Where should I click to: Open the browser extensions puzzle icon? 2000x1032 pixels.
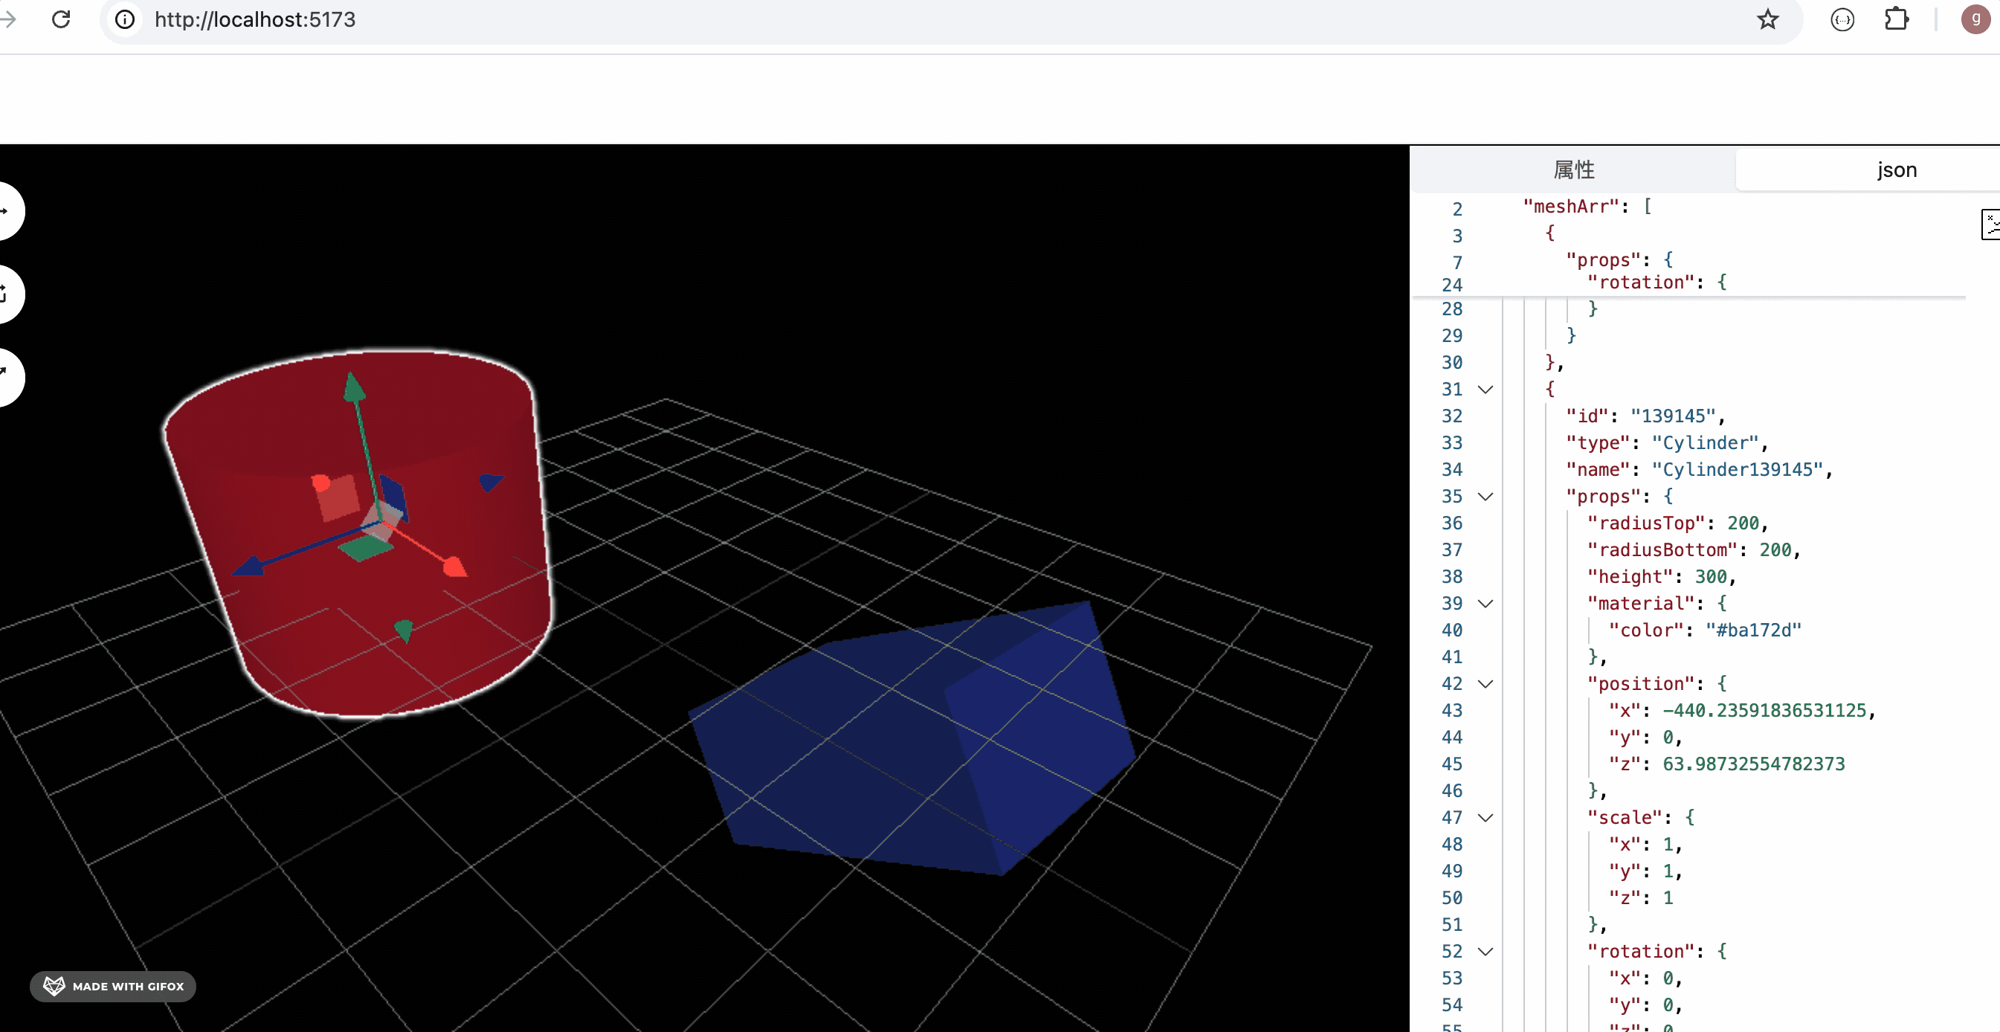pyautogui.click(x=1896, y=19)
